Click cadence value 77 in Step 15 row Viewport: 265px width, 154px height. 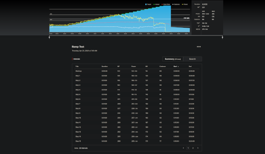click(x=160, y=141)
